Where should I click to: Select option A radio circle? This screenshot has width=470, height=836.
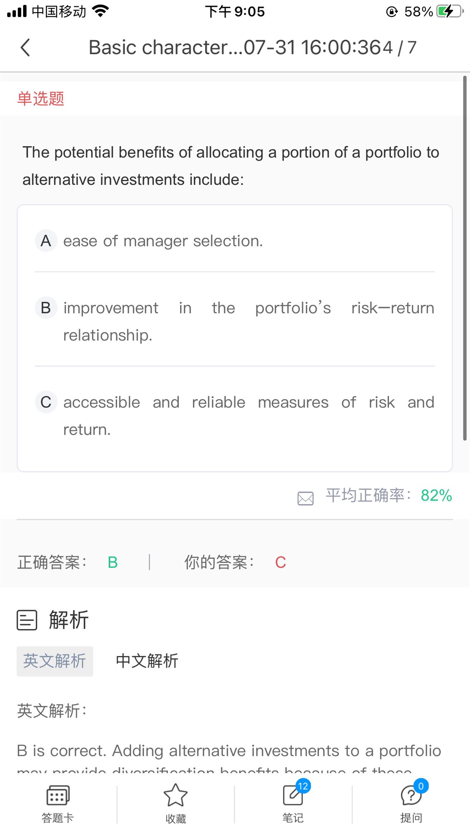pyautogui.click(x=46, y=241)
